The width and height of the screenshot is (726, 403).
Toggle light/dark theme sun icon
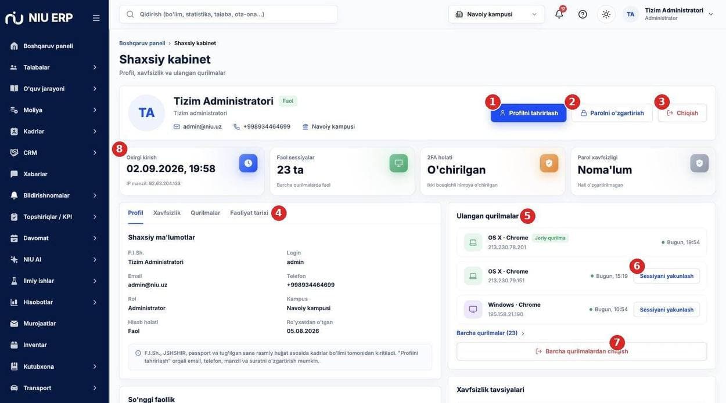(606, 14)
